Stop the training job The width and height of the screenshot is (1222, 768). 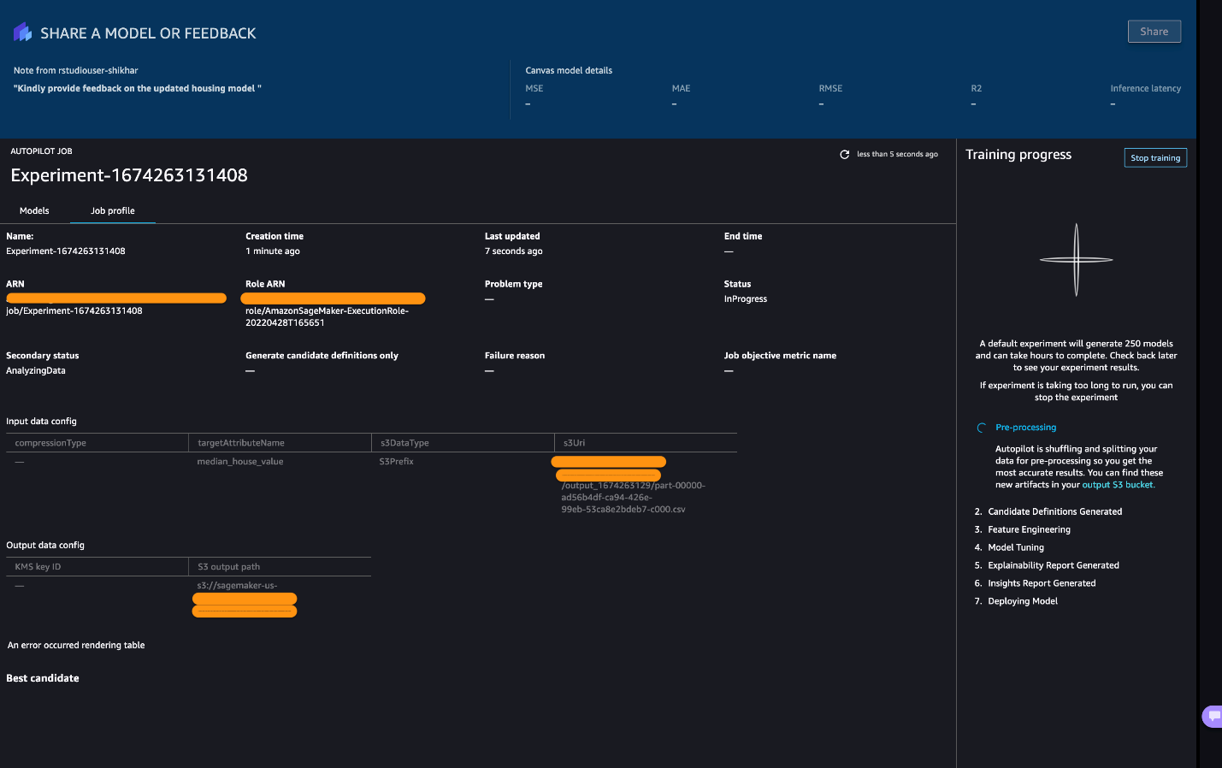point(1155,157)
